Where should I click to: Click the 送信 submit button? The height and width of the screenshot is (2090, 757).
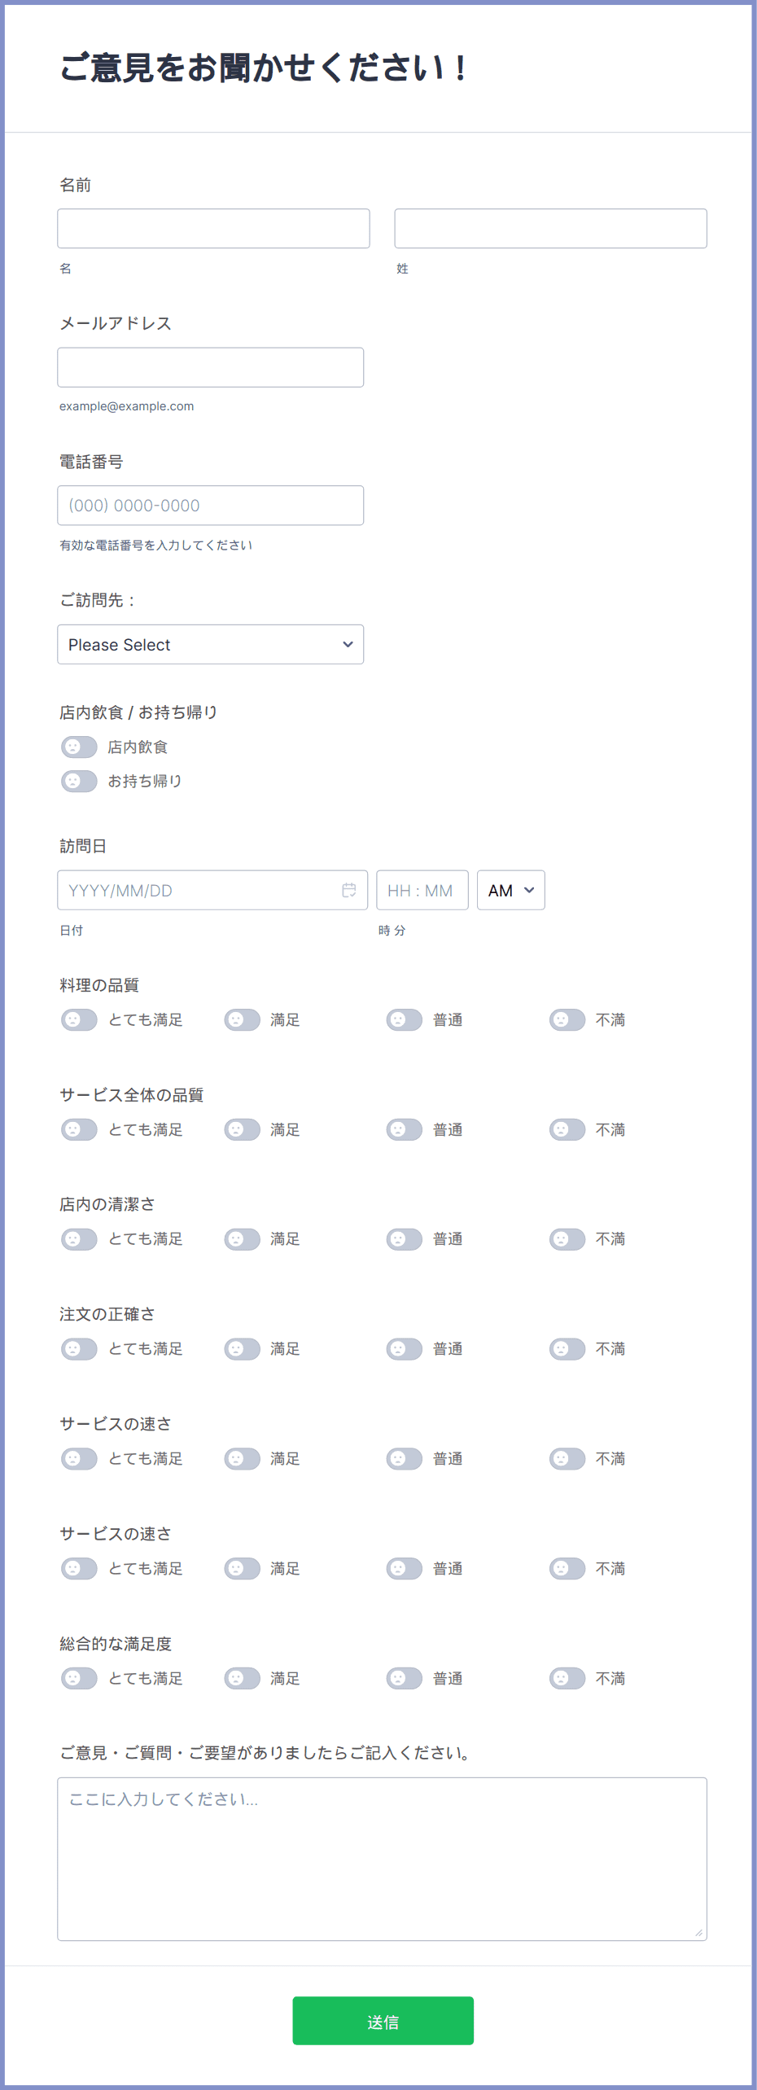click(x=383, y=2021)
